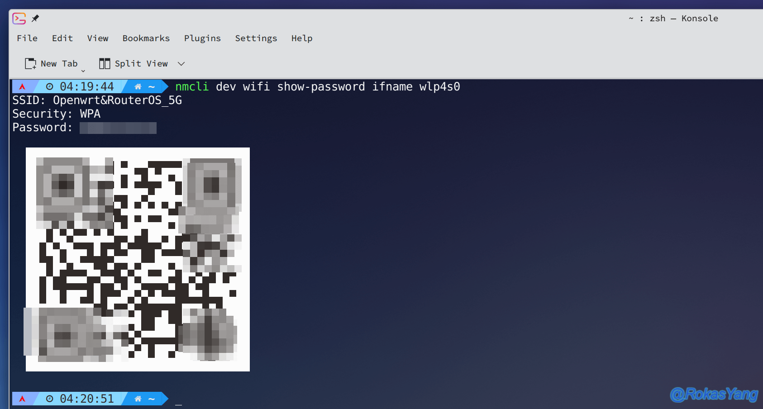
Task: Click the New Tab icon
Action: (30, 64)
